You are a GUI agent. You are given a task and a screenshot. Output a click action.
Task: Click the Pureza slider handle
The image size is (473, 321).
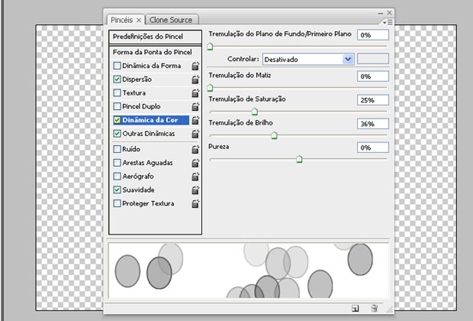click(299, 158)
